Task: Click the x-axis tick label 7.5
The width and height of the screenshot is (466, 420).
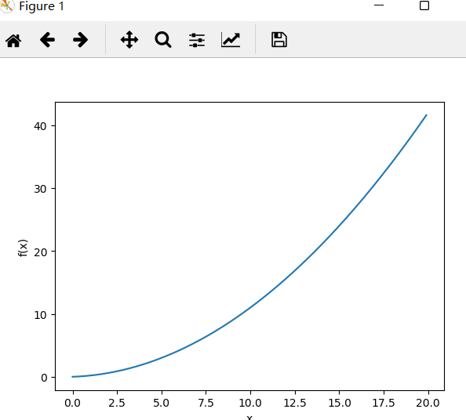Action: [x=206, y=403]
